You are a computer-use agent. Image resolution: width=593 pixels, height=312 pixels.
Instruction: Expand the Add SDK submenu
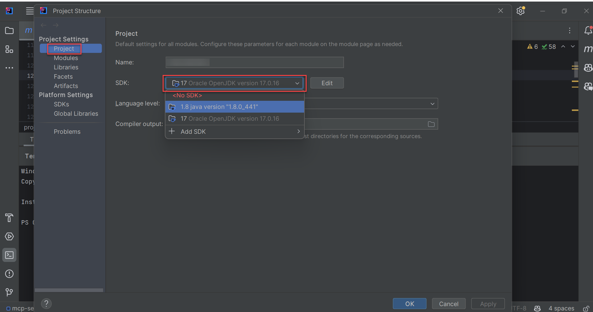tap(234, 132)
